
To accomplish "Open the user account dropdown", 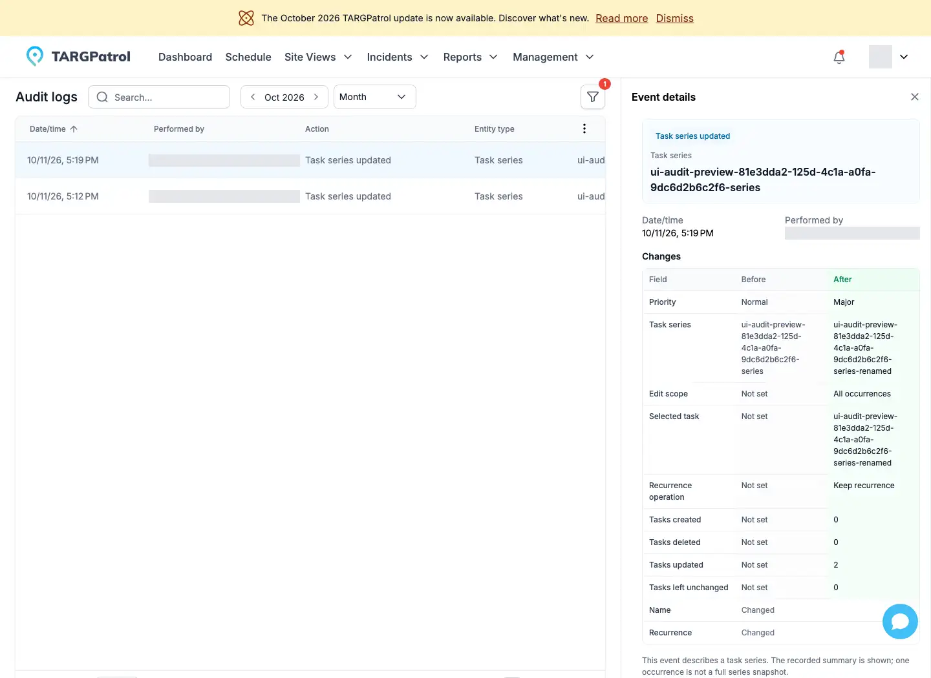I will click(904, 57).
